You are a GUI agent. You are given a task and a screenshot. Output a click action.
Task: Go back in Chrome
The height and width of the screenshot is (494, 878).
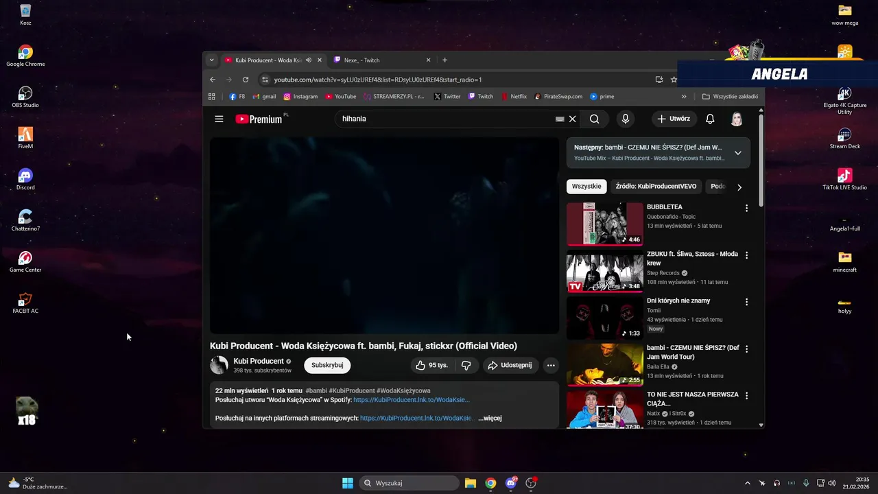point(213,80)
